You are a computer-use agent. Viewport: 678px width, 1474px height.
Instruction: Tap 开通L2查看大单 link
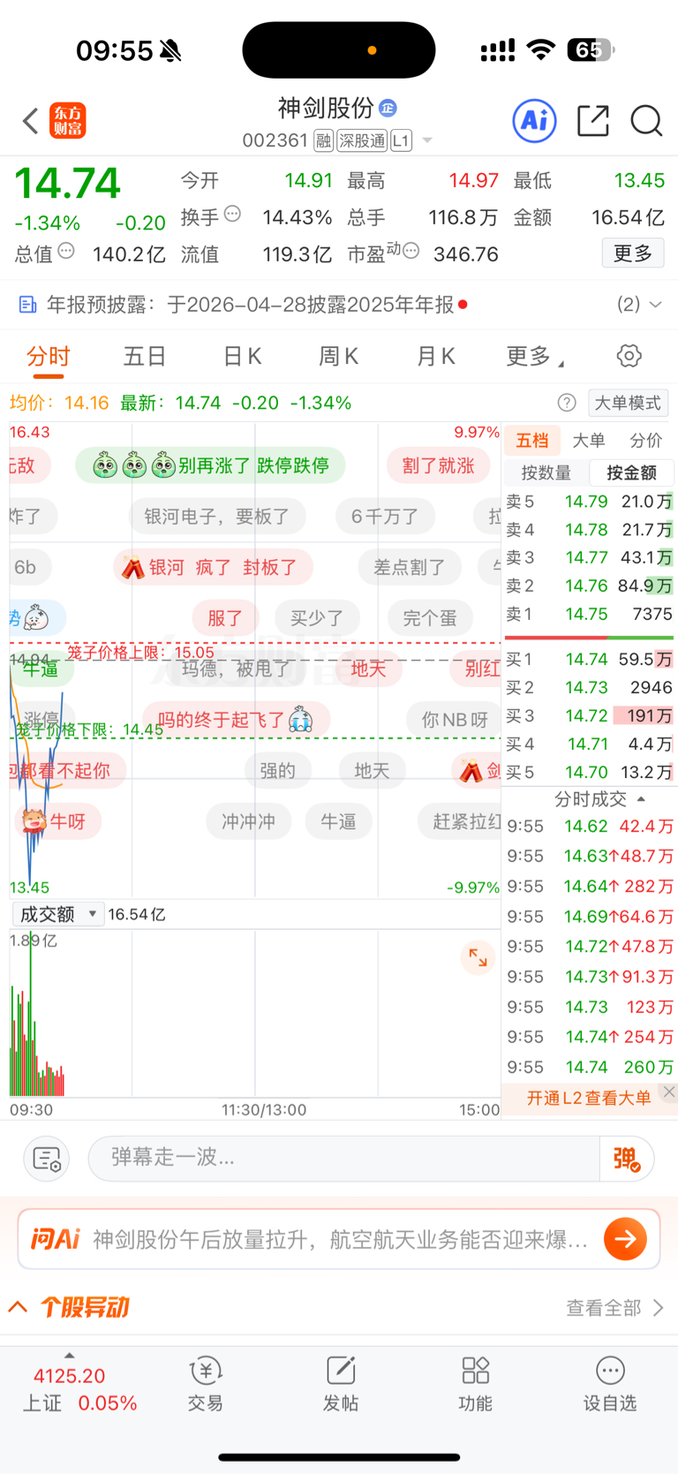coord(589,1098)
